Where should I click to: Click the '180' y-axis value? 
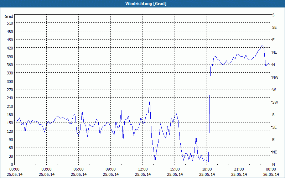point(10,115)
